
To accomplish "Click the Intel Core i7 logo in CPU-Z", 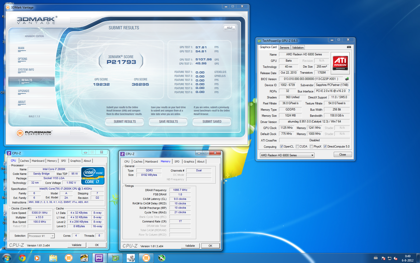I will 93,176.
